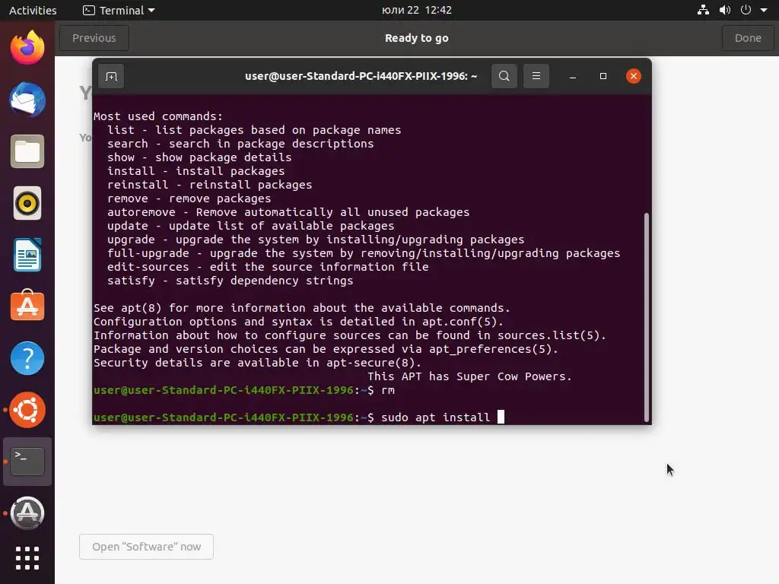
Task: Open Software Updater icon in the dock
Action: tap(27, 513)
